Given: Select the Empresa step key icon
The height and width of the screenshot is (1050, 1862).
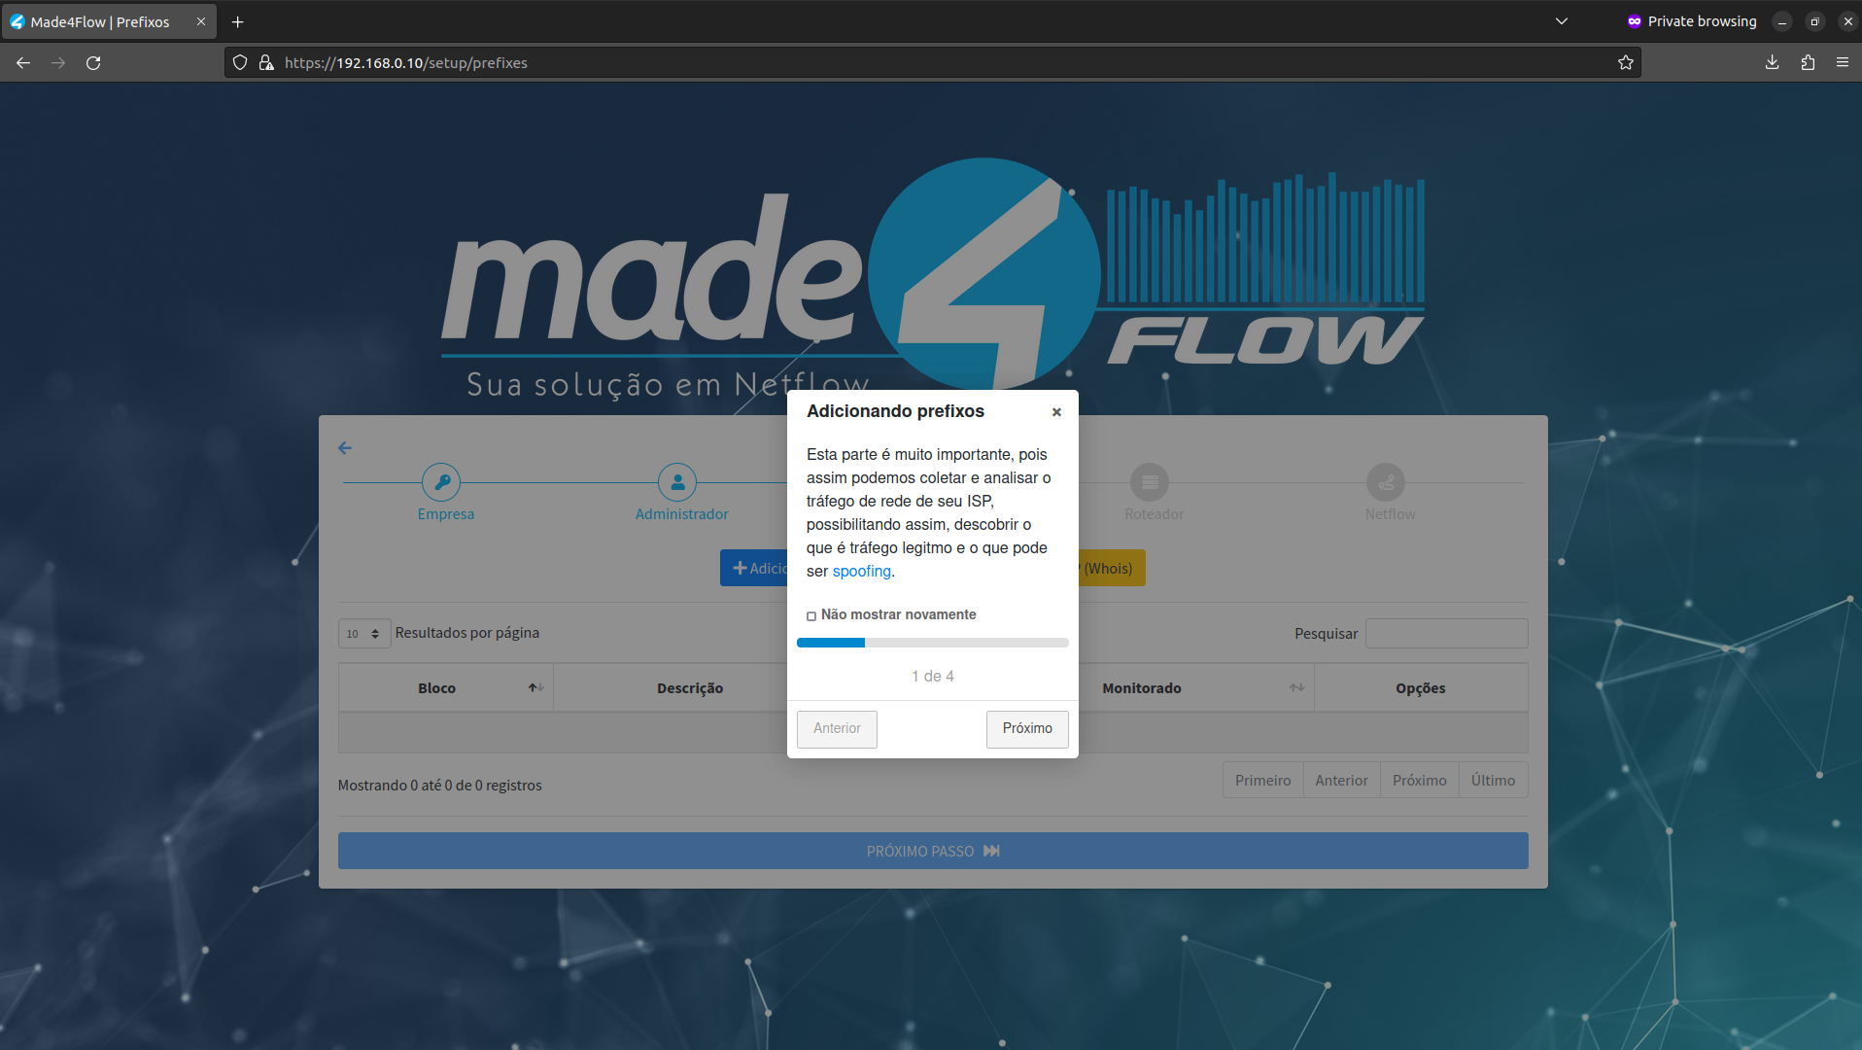Looking at the screenshot, I should pos(441,482).
